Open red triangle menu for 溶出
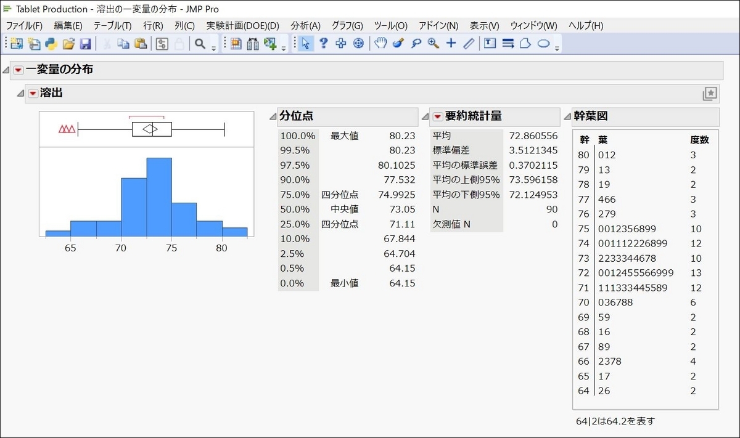740x438 pixels. coord(33,94)
